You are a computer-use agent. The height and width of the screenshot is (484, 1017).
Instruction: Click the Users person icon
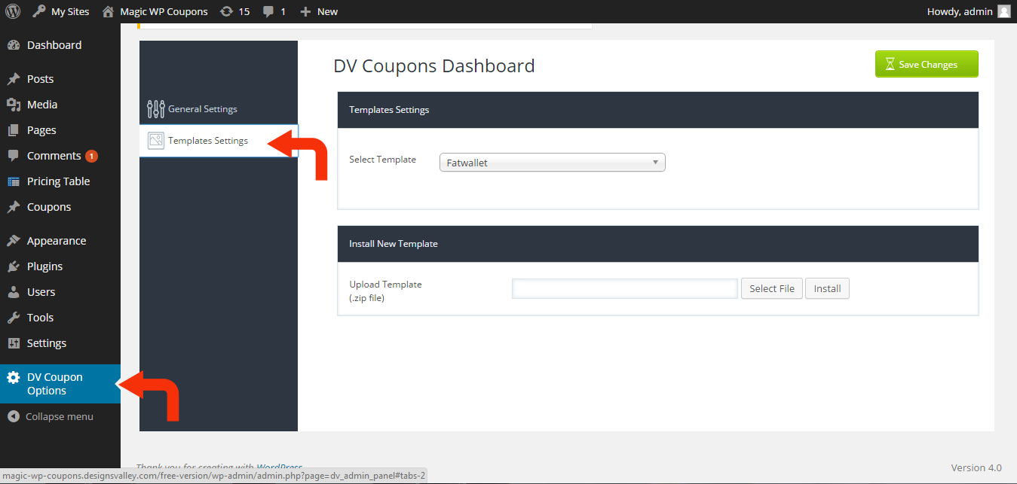[14, 292]
